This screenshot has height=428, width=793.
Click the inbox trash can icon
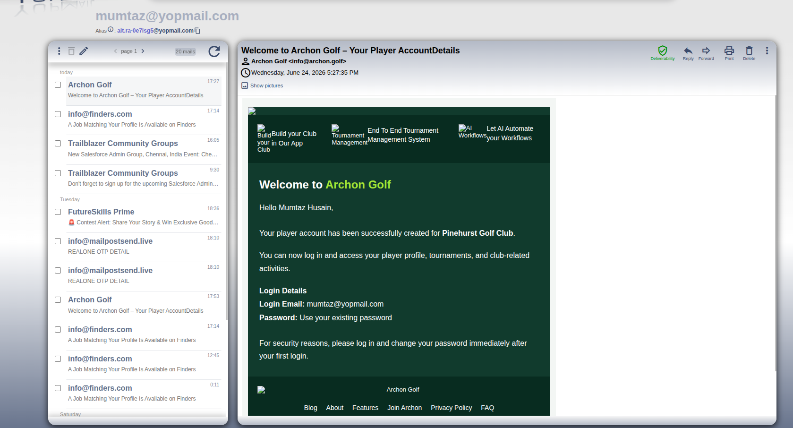[71, 51]
